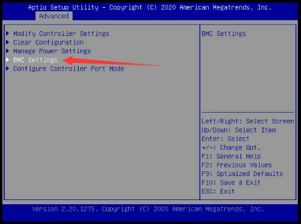This screenshot has width=301, height=224.
Task: Click ESC: Exit hint
Action: tap(218, 191)
